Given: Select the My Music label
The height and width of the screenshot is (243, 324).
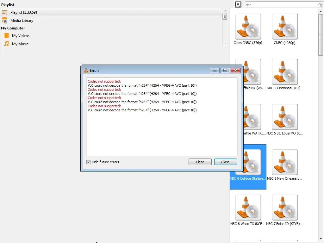Looking at the screenshot, I should pos(20,44).
